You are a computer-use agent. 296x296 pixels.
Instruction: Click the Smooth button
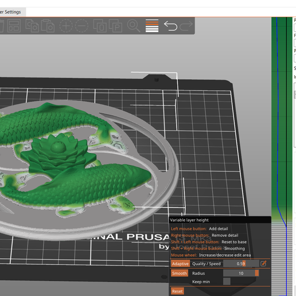[x=180, y=273]
